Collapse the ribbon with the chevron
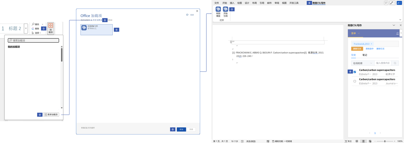 coord(401,20)
